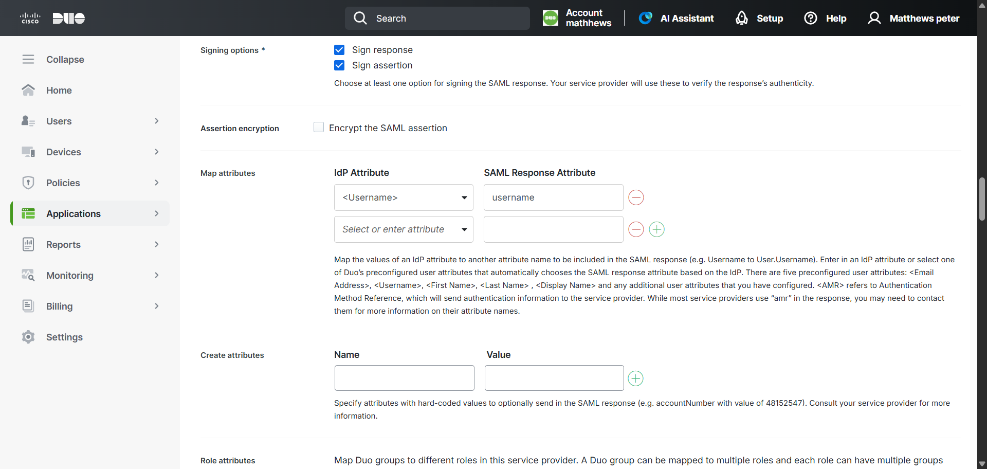Viewport: 987px width, 469px height.
Task: Click the username SAML response attribute field
Action: 553,197
